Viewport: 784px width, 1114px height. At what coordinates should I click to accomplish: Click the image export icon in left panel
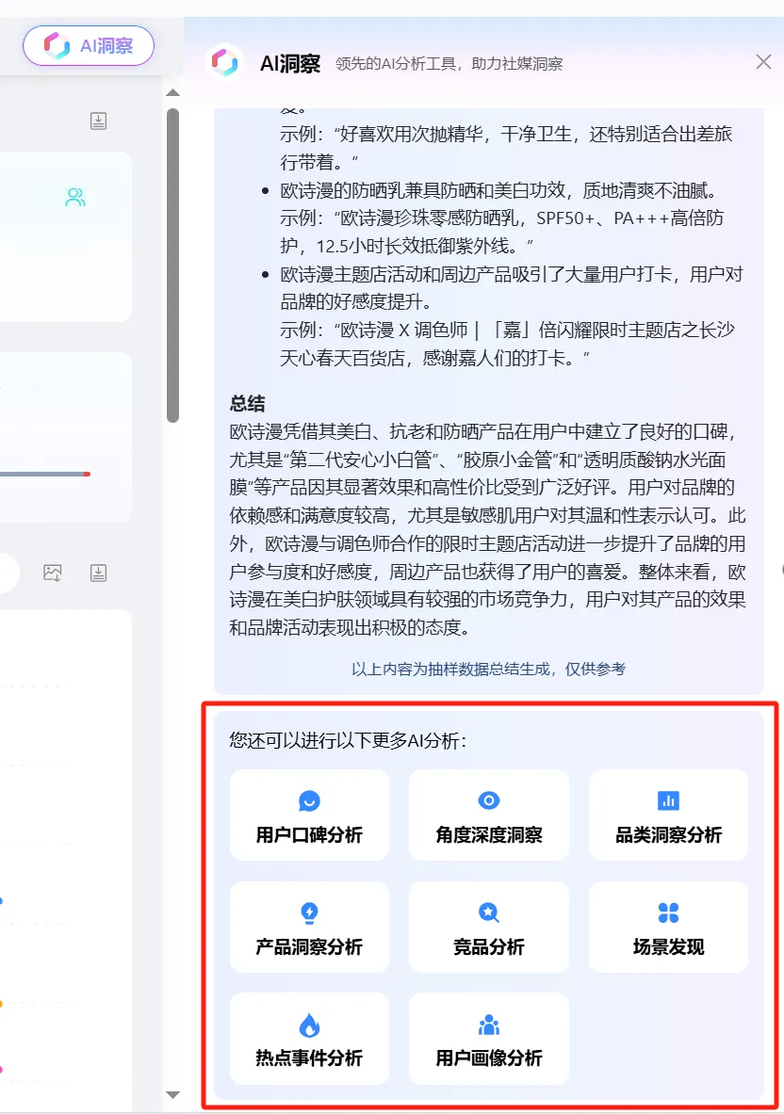tap(53, 573)
